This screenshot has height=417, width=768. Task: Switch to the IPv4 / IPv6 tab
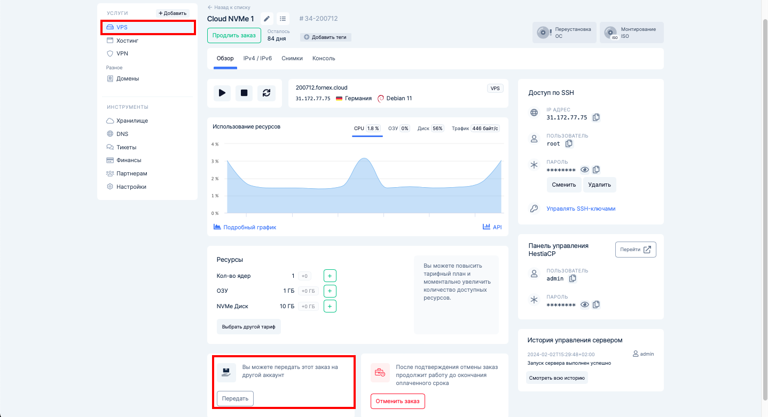257,58
